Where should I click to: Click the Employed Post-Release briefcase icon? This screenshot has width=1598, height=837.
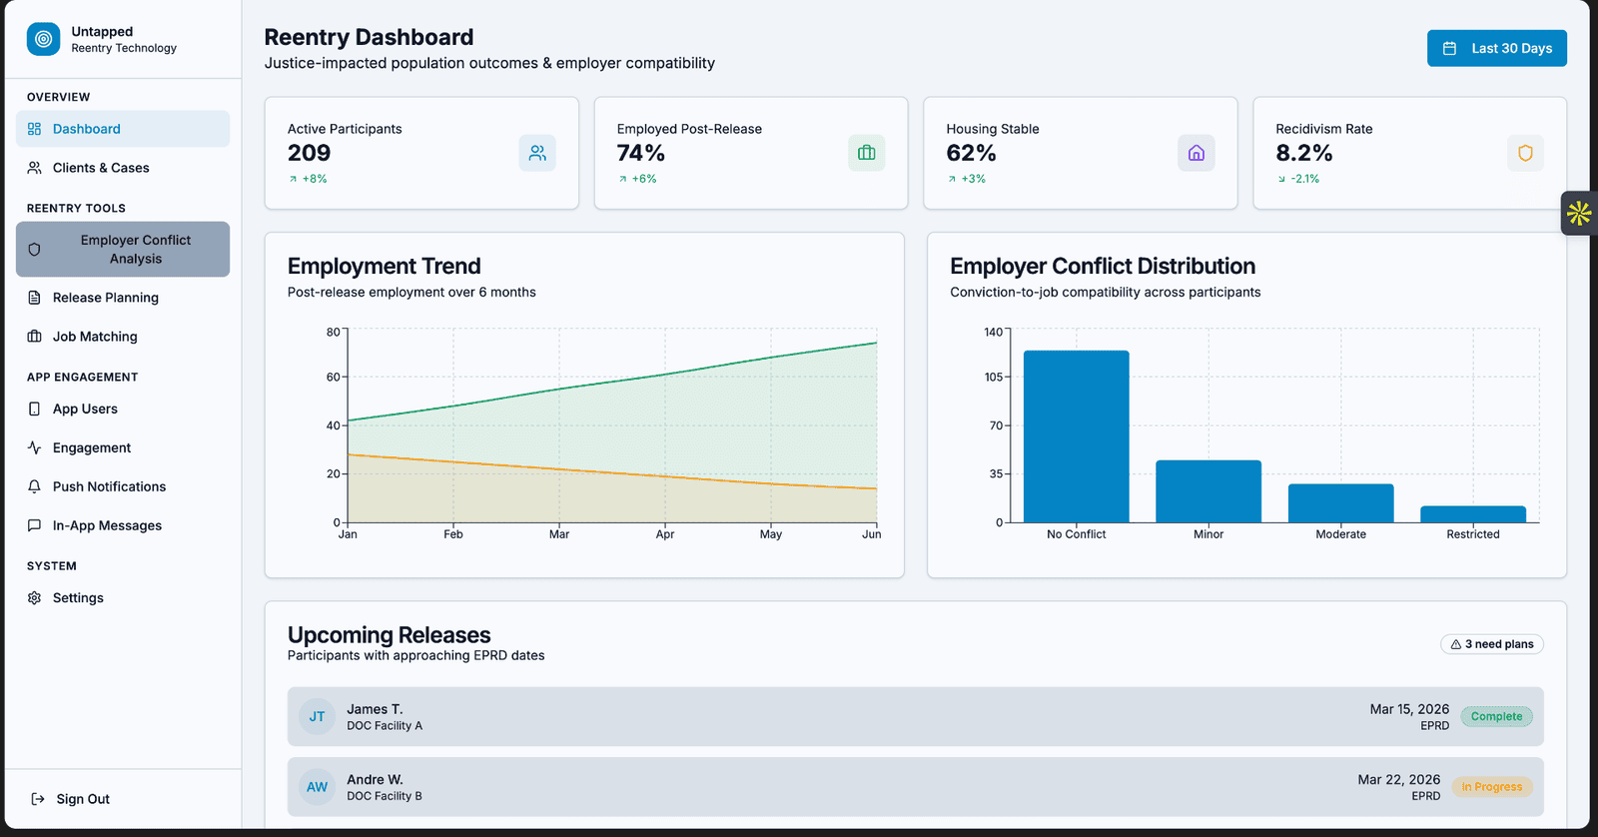867,153
